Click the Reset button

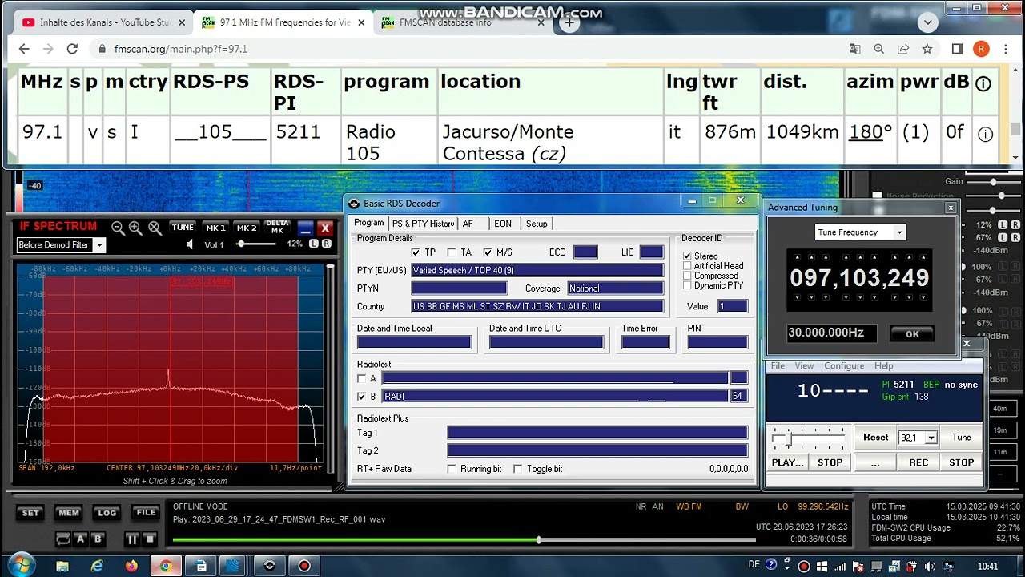click(875, 438)
